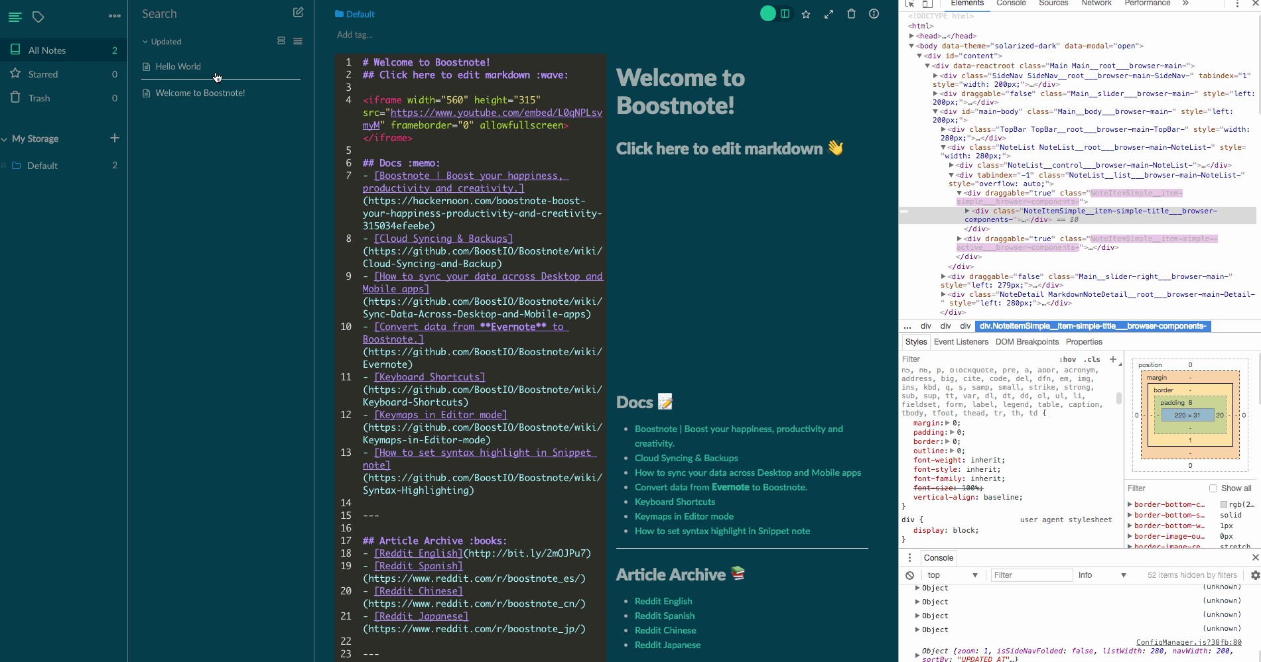Click the rgb color swatch in computed styles
Viewport: 1261px width, 662px height.
1223,505
